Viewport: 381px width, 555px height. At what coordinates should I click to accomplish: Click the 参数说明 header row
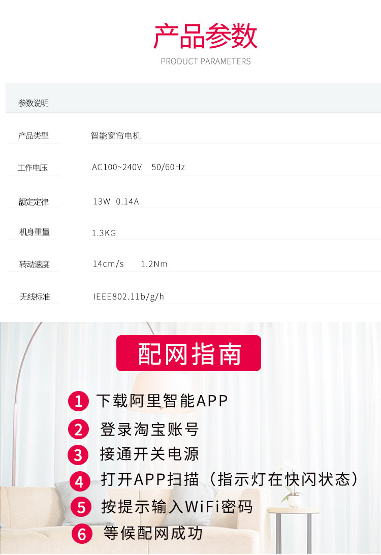pyautogui.click(x=194, y=98)
